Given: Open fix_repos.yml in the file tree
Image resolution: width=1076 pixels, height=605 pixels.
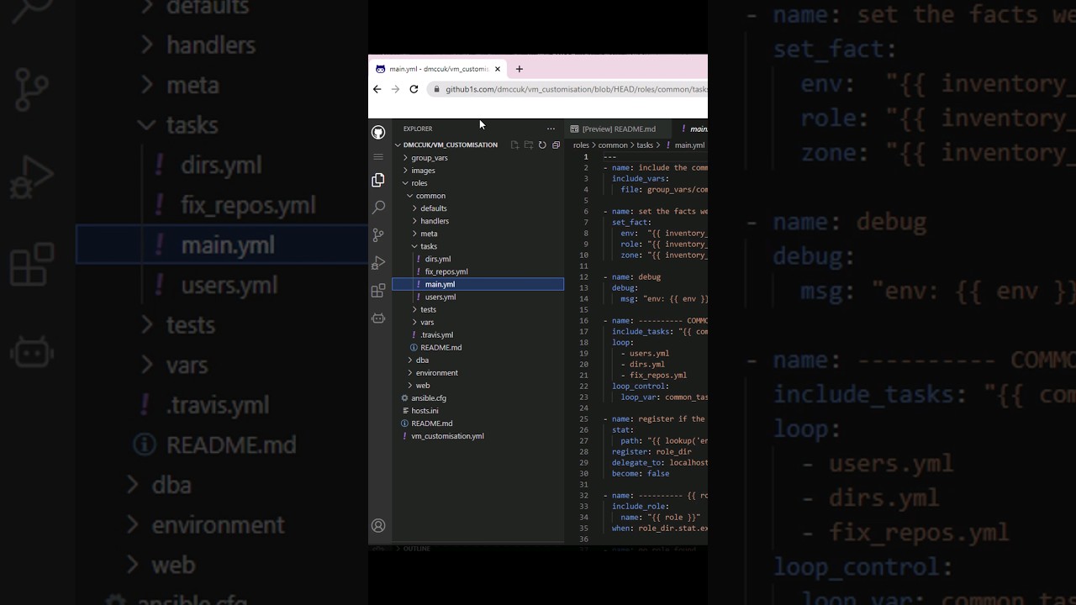Looking at the screenshot, I should 446,271.
